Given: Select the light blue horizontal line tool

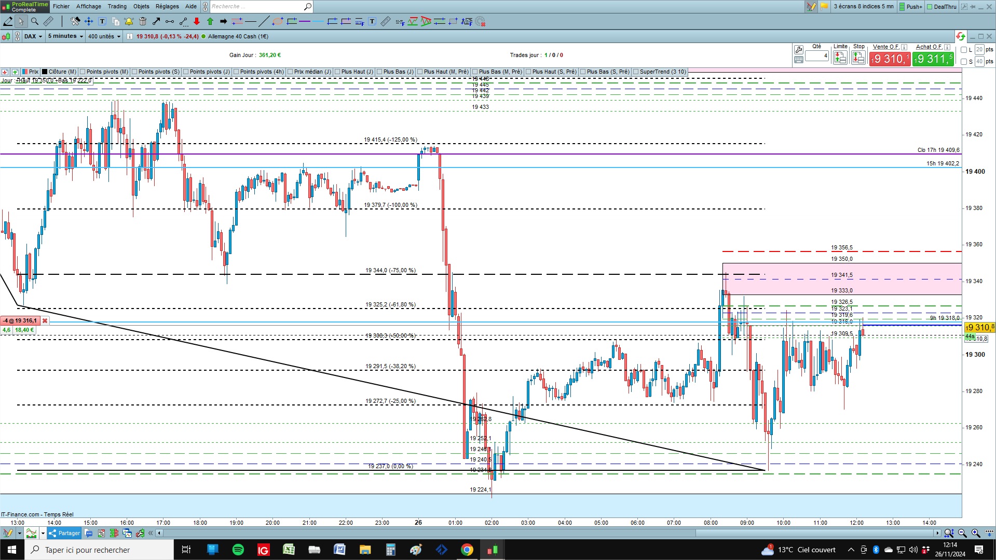Looking at the screenshot, I should click(x=318, y=21).
